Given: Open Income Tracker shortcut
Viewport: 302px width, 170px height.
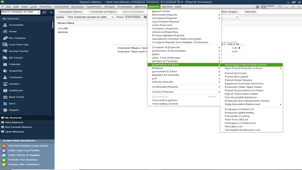Looking at the screenshot, I should click(x=19, y=51).
